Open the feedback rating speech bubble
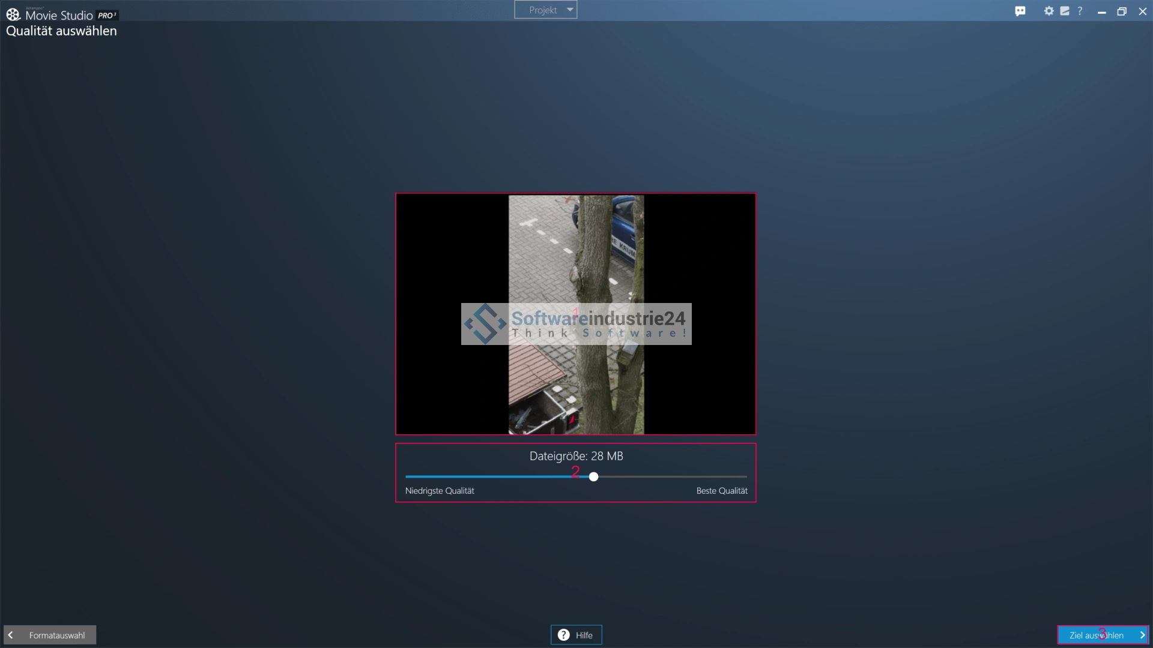The height and width of the screenshot is (648, 1153). tap(1020, 11)
